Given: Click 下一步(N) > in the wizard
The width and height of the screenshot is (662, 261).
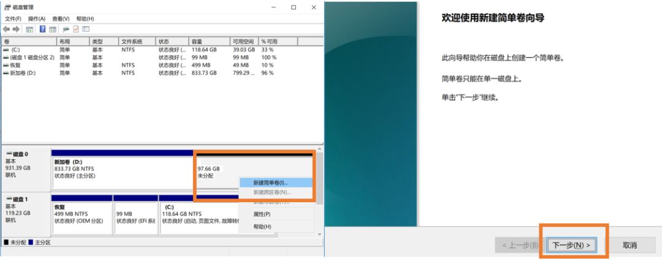Looking at the screenshot, I should pyautogui.click(x=571, y=245).
